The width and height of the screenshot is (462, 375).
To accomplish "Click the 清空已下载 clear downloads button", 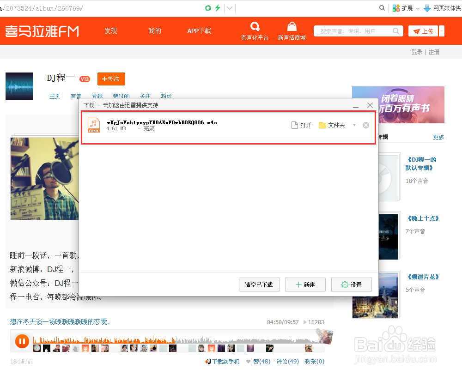I will click(259, 284).
